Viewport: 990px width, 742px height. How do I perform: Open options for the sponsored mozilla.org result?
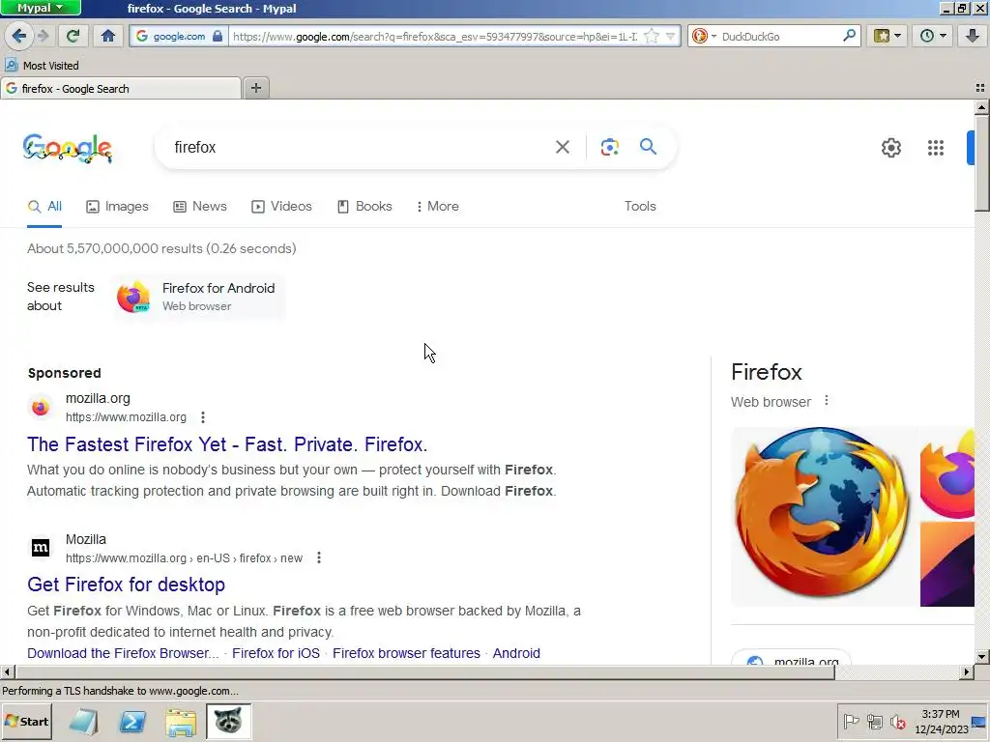pos(203,417)
